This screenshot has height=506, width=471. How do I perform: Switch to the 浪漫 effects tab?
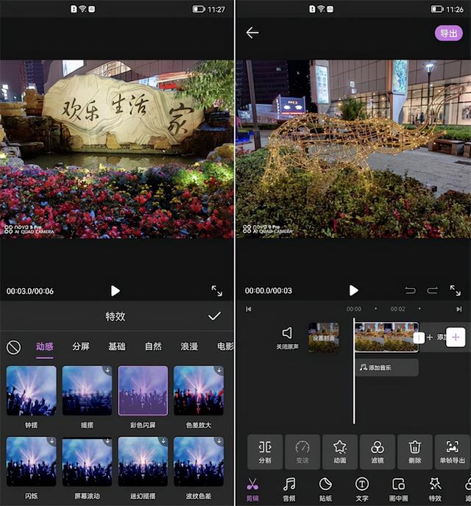(190, 346)
